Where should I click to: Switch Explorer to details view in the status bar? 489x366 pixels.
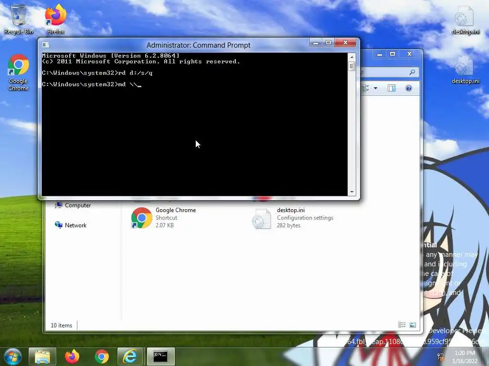coord(402,325)
